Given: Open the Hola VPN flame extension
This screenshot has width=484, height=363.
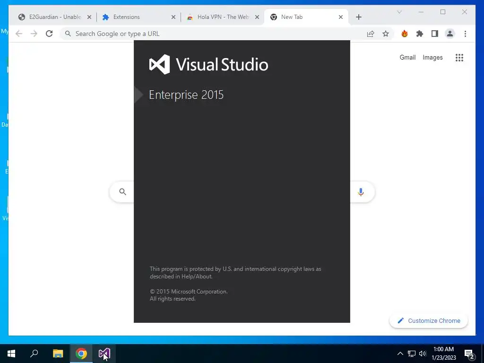Looking at the screenshot, I should [405, 34].
